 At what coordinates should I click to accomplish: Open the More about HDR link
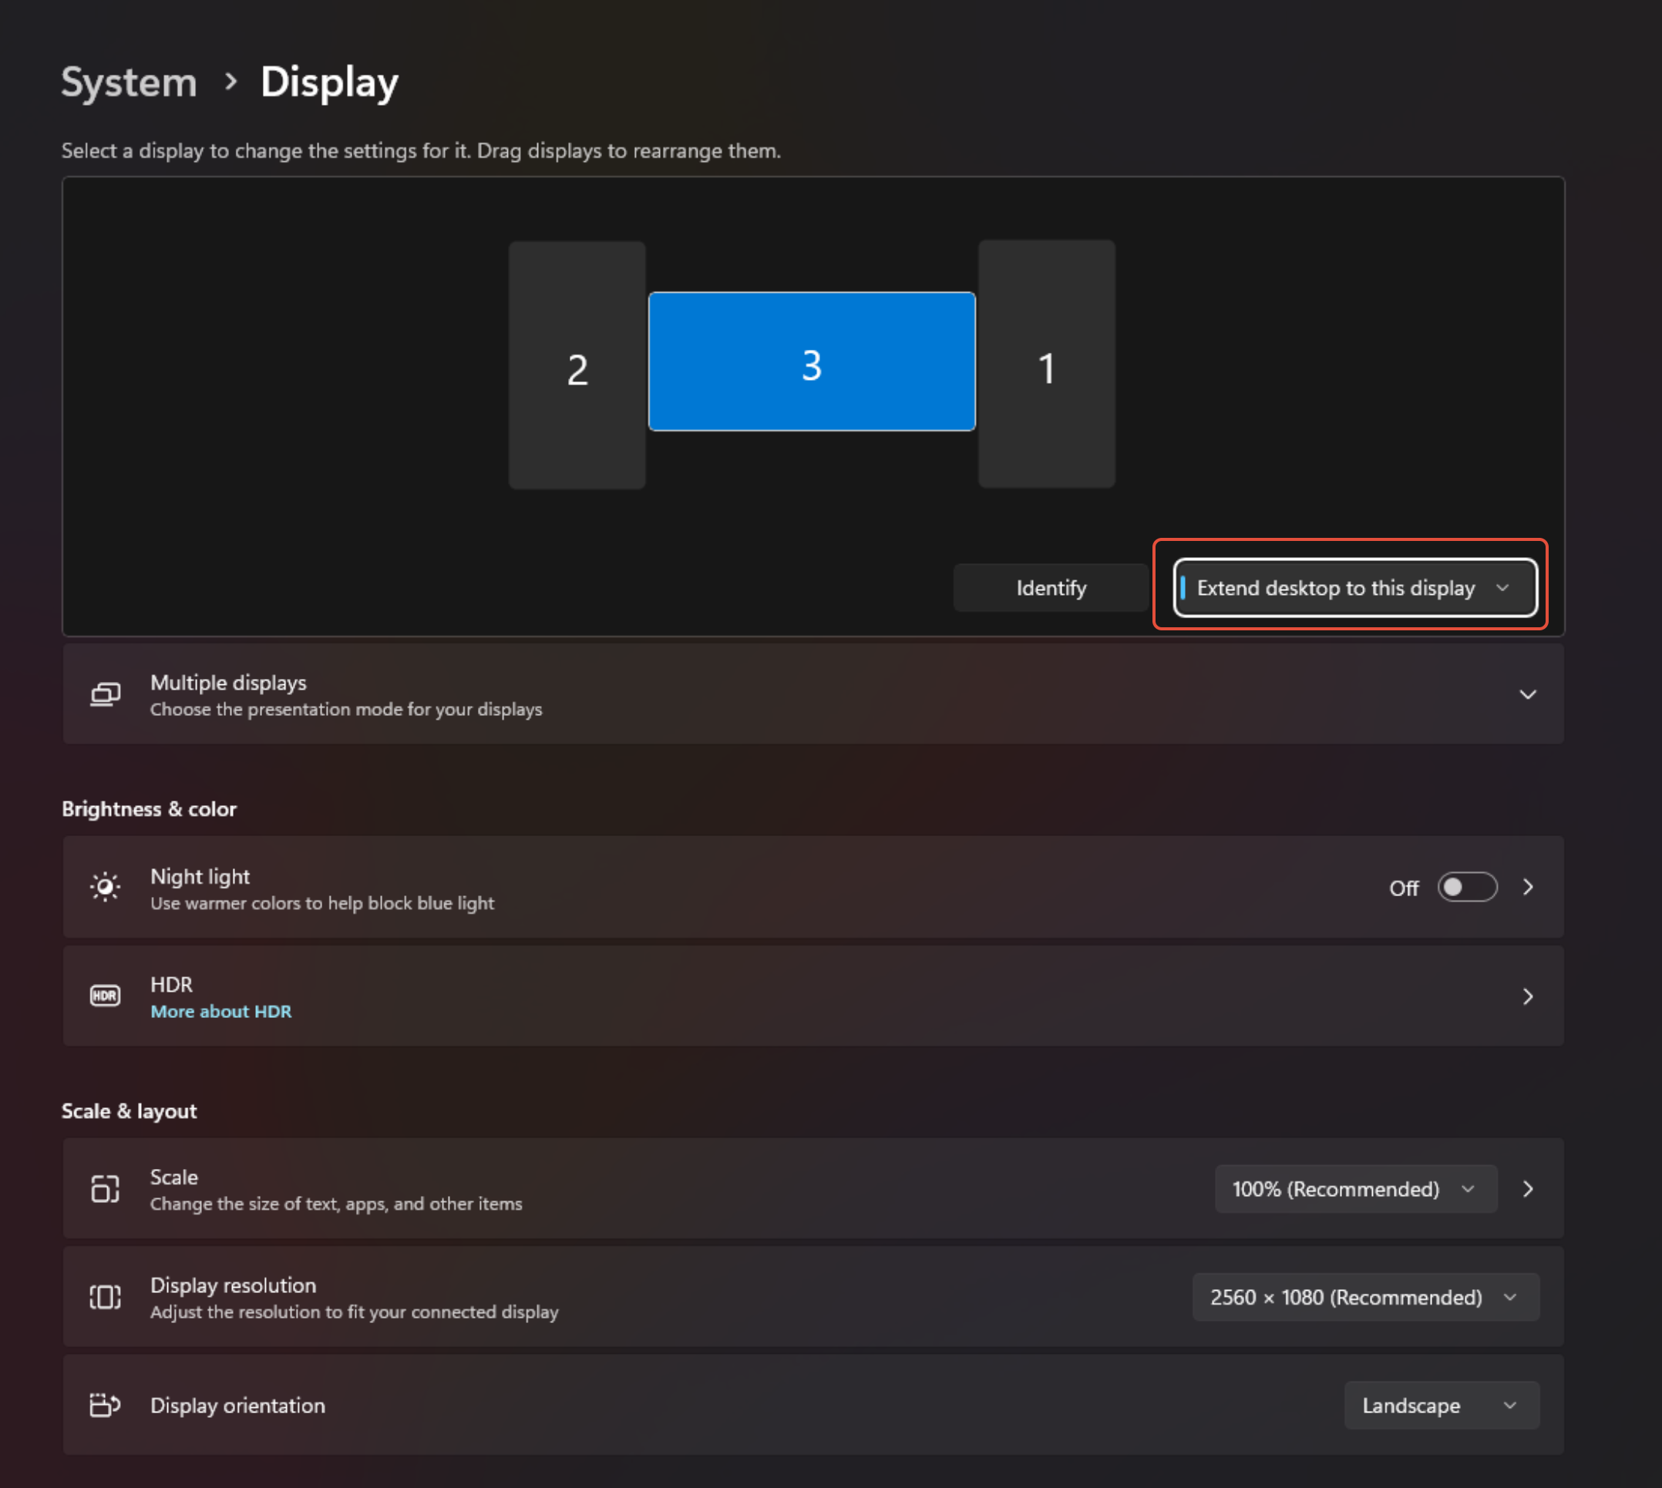pos(220,1010)
